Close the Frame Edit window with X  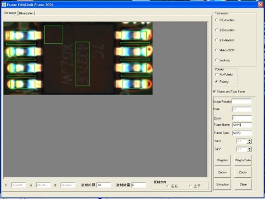coord(261,4)
